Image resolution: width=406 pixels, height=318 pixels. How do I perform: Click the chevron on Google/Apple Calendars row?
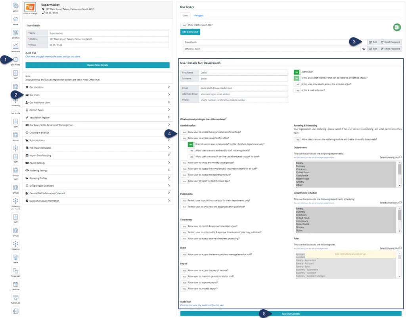tap(169, 186)
